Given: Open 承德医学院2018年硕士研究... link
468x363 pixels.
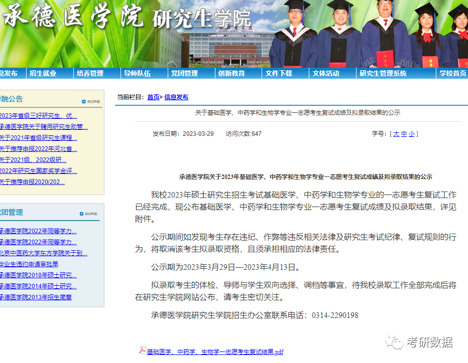Looking at the screenshot, I should pyautogui.click(x=38, y=275).
